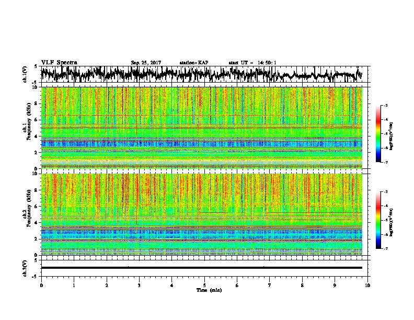Image resolution: width=414 pixels, height=320 pixels.
Task: Click the time axis tick label "10"
Action: coord(367,285)
